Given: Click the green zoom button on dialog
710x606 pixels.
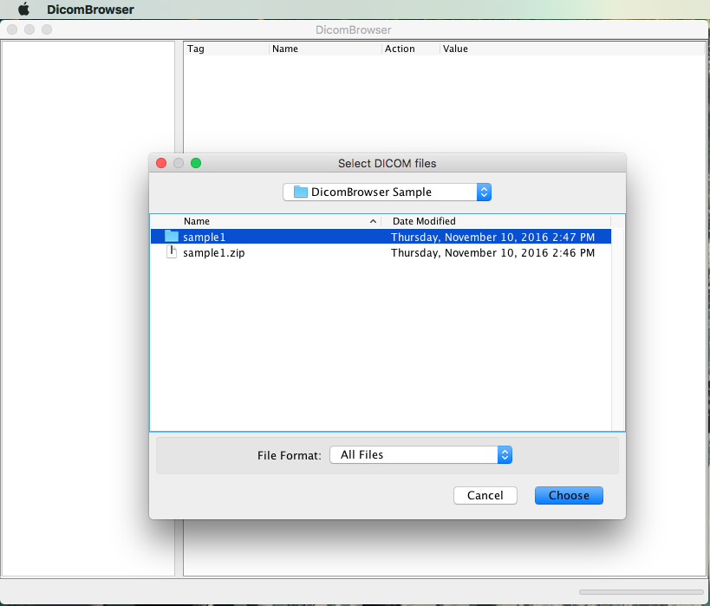Looking at the screenshot, I should 196,163.
